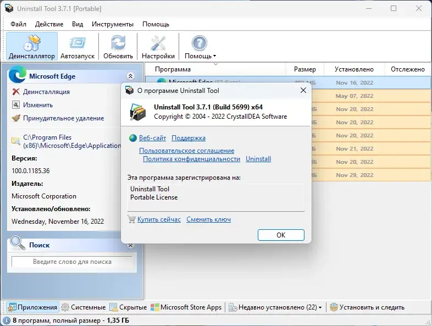Image resolution: width=432 pixels, height=326 pixels.
Task: Open the Действие menu
Action: (49, 24)
